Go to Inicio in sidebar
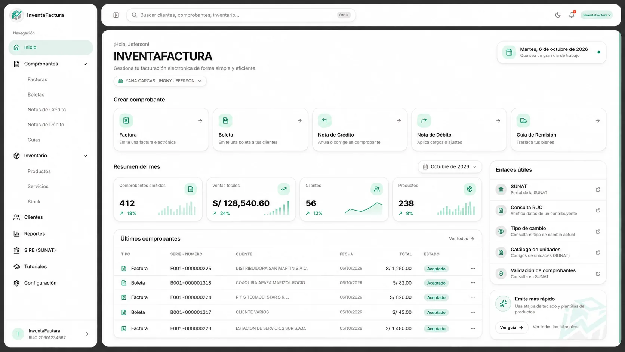The image size is (625, 352). click(x=50, y=48)
